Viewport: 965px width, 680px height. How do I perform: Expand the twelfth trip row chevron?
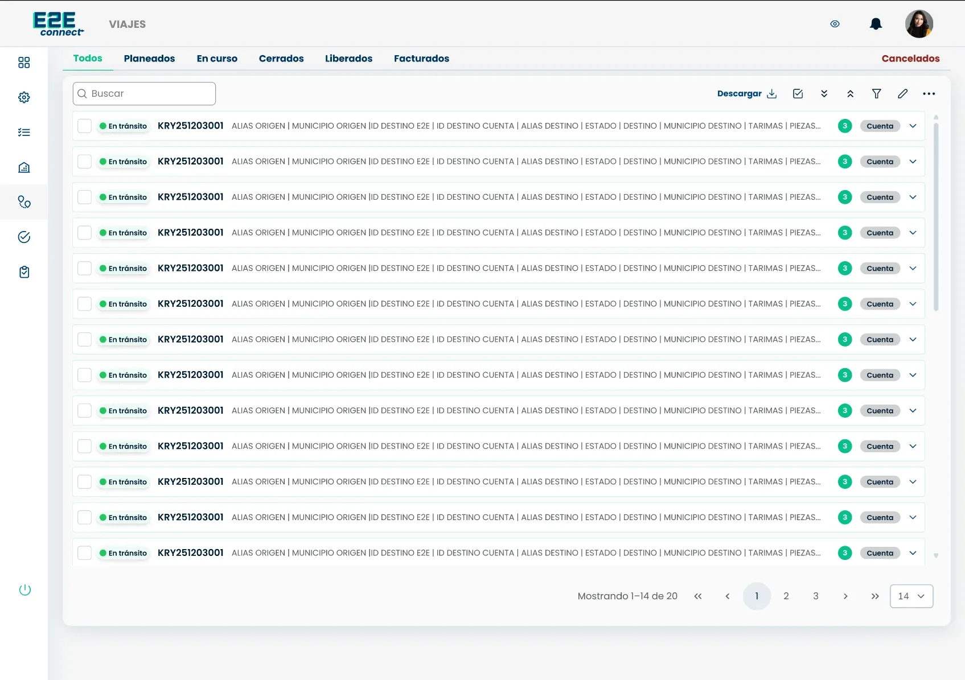coord(913,517)
